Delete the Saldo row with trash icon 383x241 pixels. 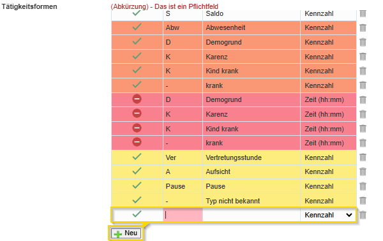click(363, 13)
